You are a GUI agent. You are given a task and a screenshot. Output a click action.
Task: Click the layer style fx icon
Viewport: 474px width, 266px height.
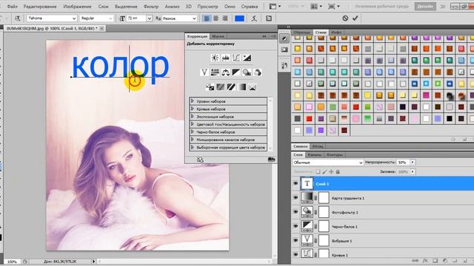coord(425,260)
